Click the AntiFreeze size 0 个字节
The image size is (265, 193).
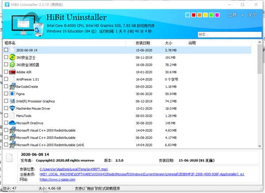(171, 79)
